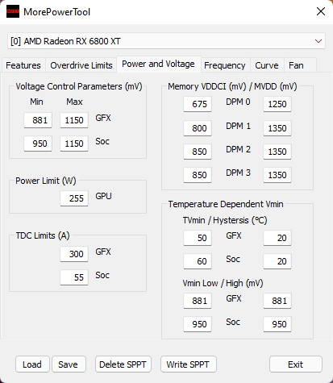The image size is (333, 383).
Task: Click the GFX TVmin field 50
Action: (198, 238)
